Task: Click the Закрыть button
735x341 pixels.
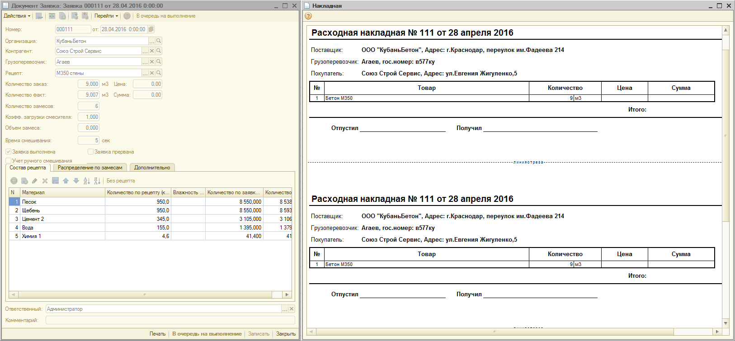Action: (x=286, y=334)
